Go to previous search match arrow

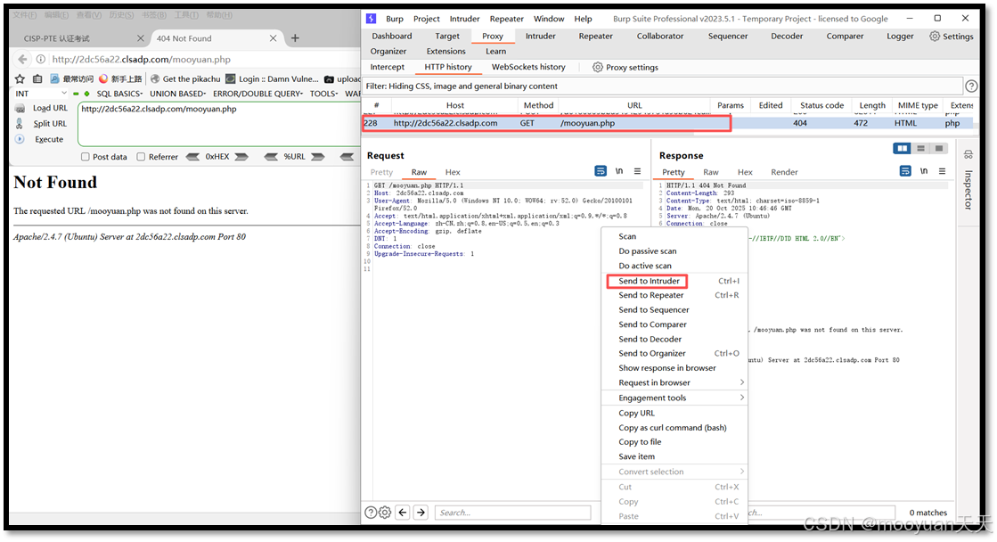click(403, 512)
